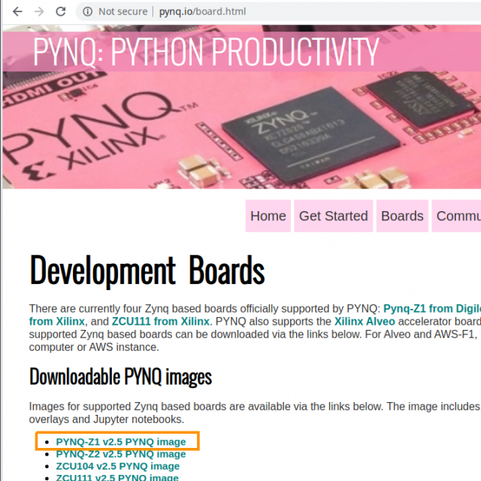Follow the Pynq-Z1 from Digilent link

(x=431, y=309)
